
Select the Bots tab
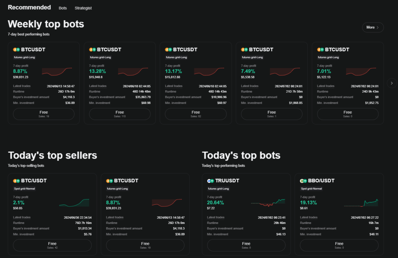(x=63, y=8)
